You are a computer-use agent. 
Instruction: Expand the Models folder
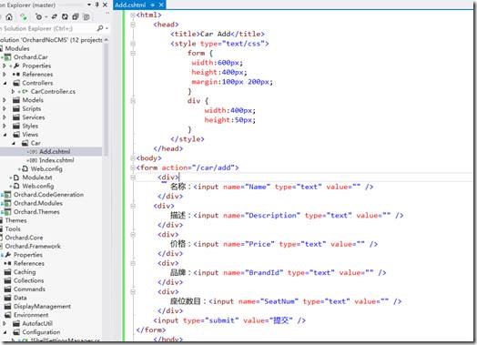click(x=5, y=100)
